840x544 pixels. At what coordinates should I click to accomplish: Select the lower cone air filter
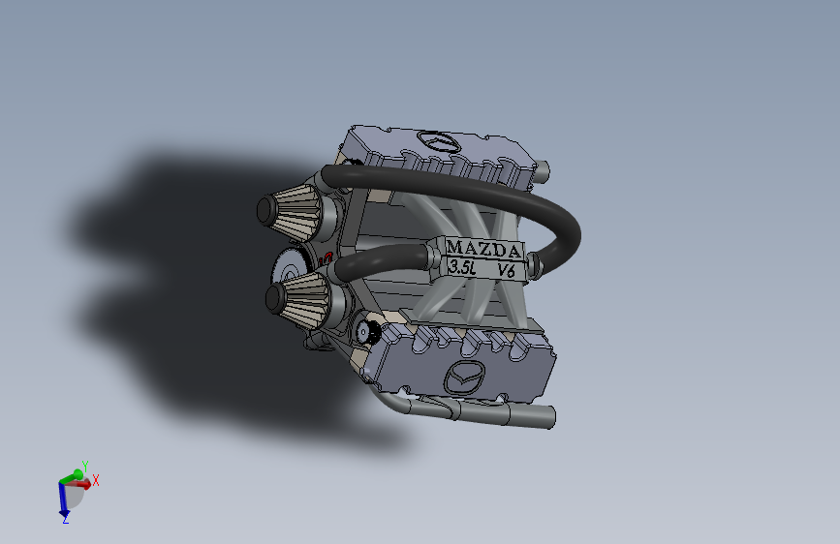300,301
